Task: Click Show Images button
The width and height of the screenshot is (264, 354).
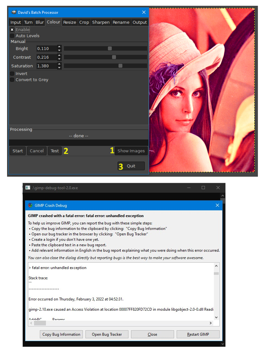Action: [x=131, y=151]
